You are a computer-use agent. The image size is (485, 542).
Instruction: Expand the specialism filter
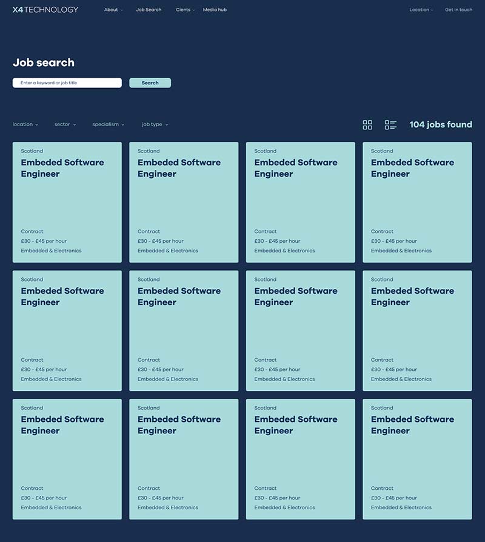point(108,124)
